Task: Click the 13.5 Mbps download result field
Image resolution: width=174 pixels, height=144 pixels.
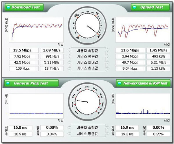Action: [x=24, y=50]
